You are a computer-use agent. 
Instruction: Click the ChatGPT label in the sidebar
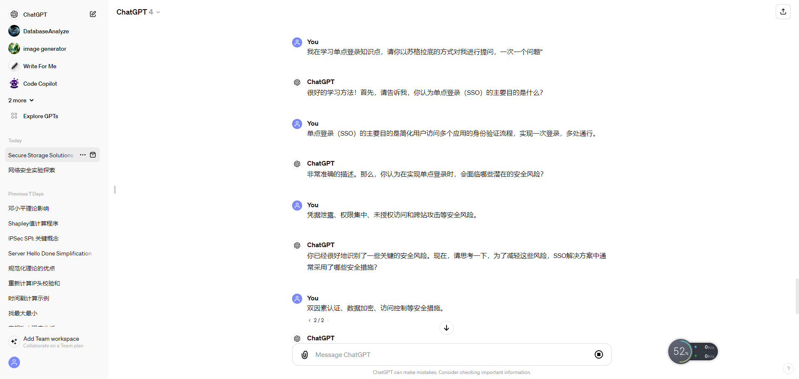35,15
